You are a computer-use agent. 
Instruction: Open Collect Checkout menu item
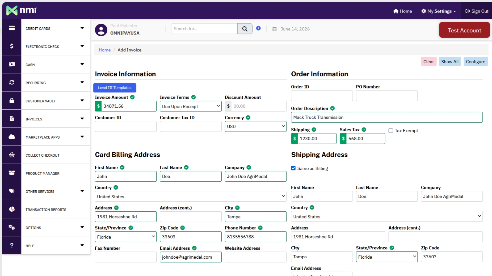click(x=56, y=155)
